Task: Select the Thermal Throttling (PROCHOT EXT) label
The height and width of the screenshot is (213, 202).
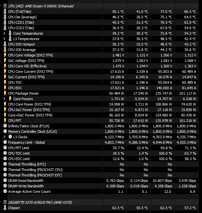Action: point(35,175)
